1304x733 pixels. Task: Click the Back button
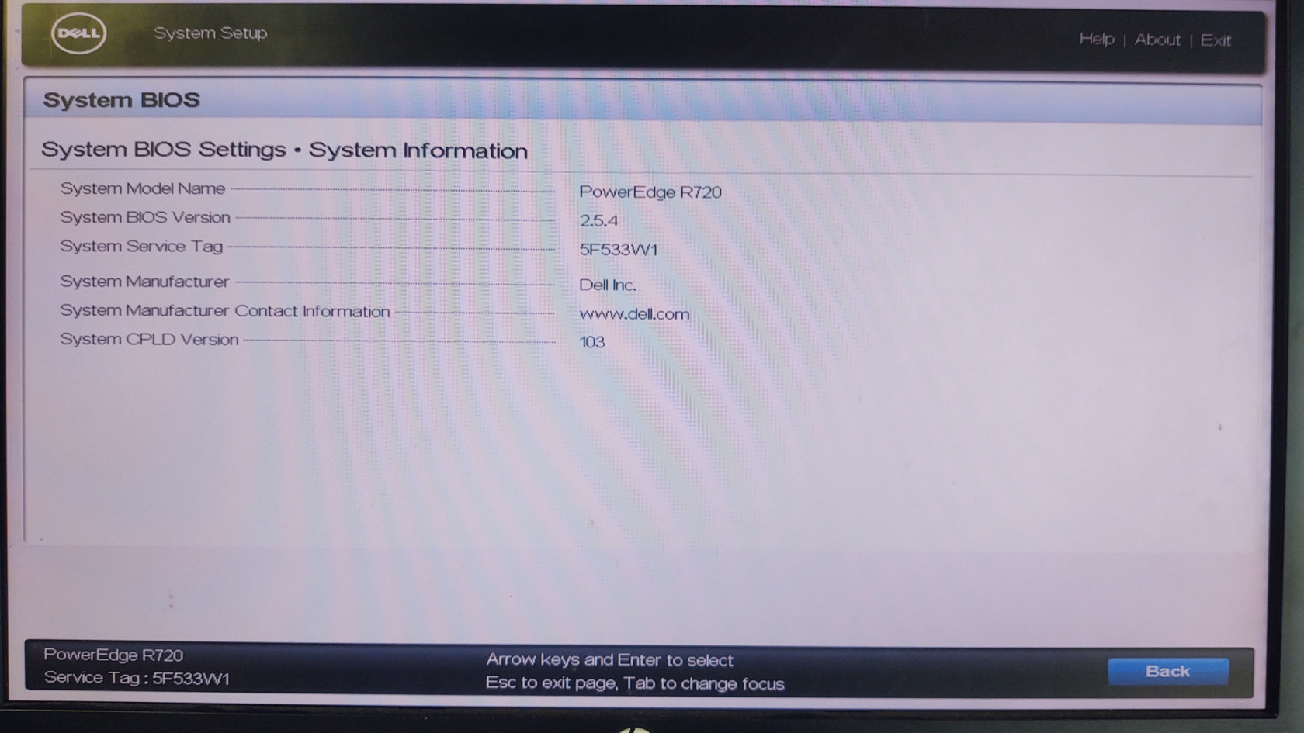click(x=1168, y=671)
